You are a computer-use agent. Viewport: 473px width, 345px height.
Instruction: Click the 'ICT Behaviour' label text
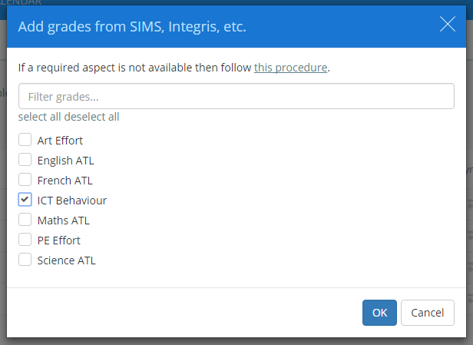point(72,201)
